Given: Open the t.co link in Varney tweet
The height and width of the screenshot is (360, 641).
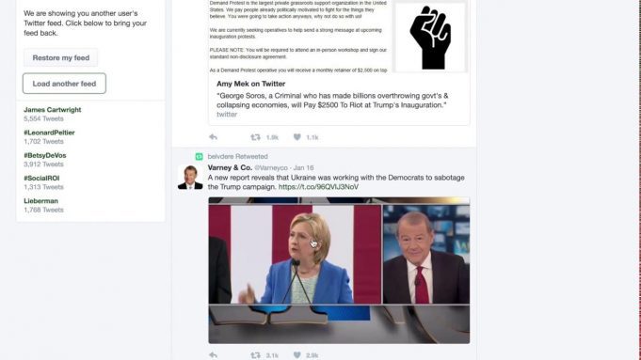Looking at the screenshot, I should (318, 186).
